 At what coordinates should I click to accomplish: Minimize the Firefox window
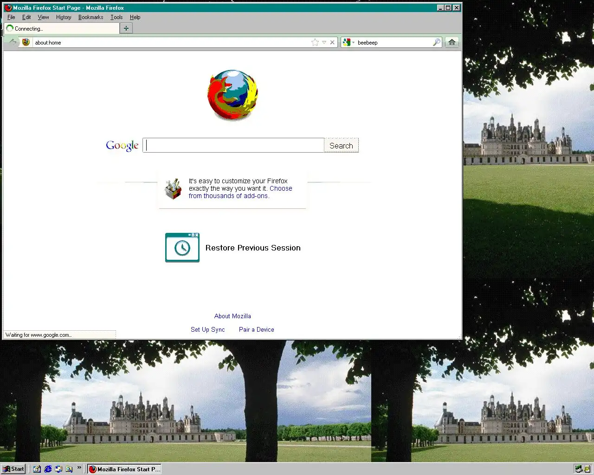(x=440, y=7)
